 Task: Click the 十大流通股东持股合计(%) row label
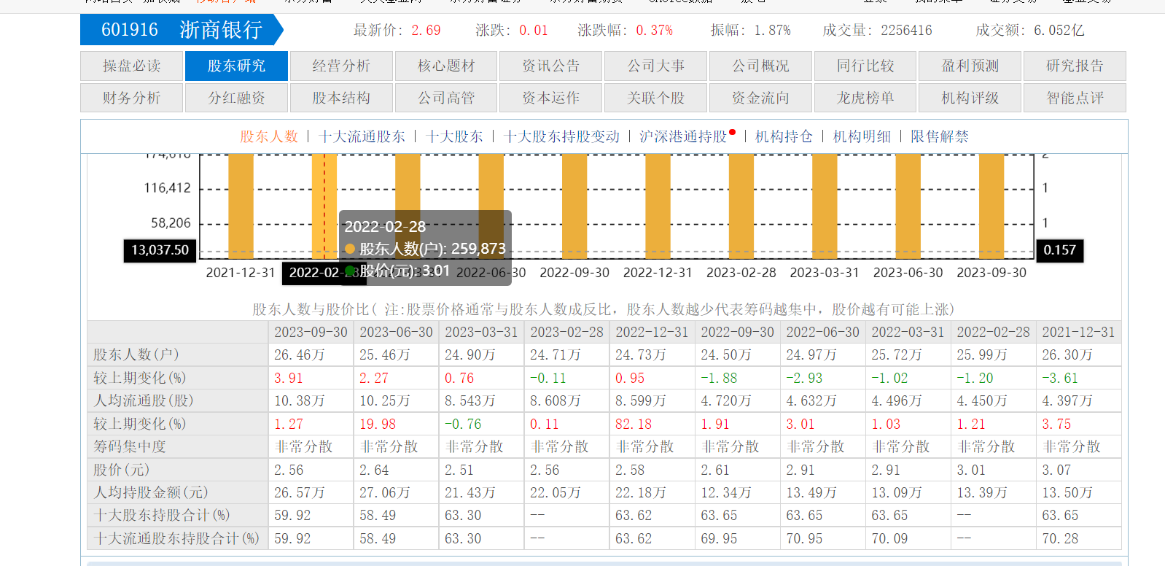tap(176, 538)
